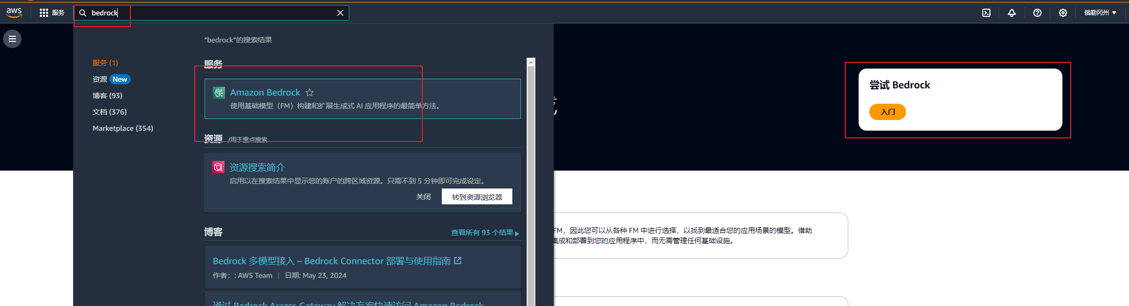Open the services grid menu
Image resolution: width=1129 pixels, height=306 pixels.
pos(44,13)
